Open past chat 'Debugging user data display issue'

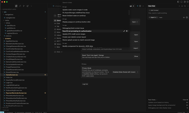point(160,108)
